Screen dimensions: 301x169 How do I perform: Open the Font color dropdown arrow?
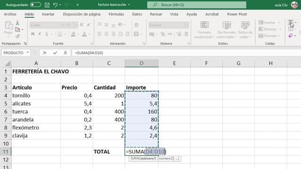tap(89, 34)
